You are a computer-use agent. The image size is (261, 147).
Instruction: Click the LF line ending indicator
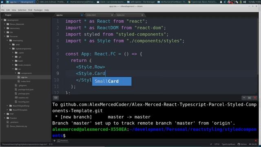click(211, 144)
